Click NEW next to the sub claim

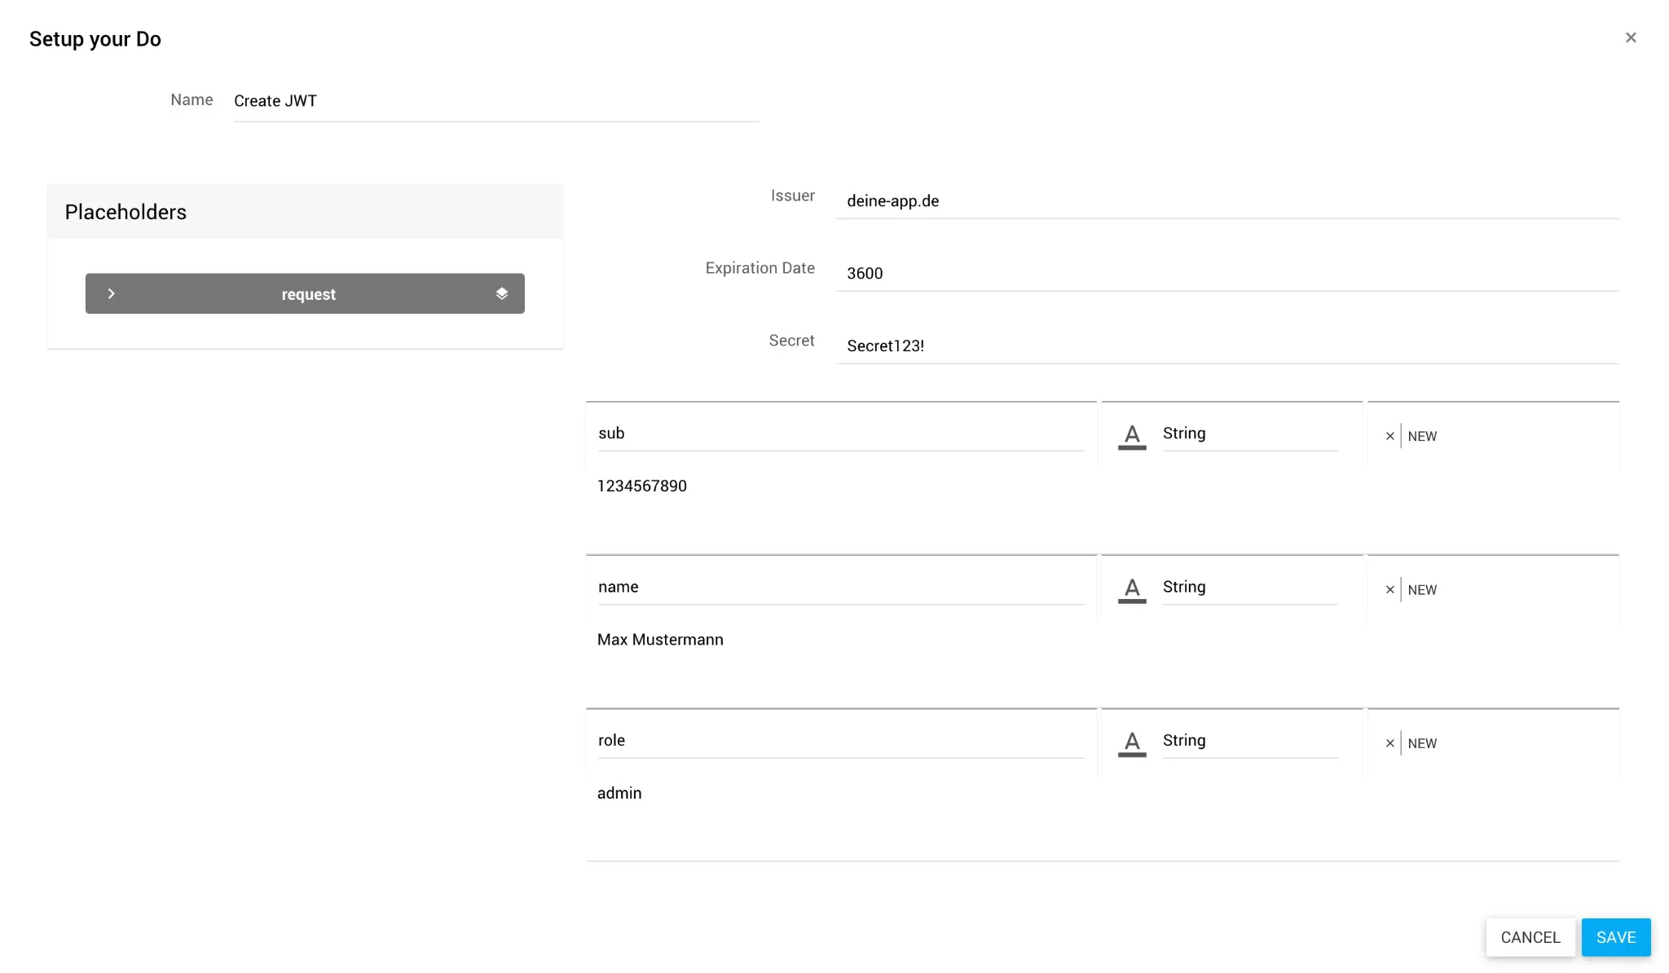point(1422,436)
